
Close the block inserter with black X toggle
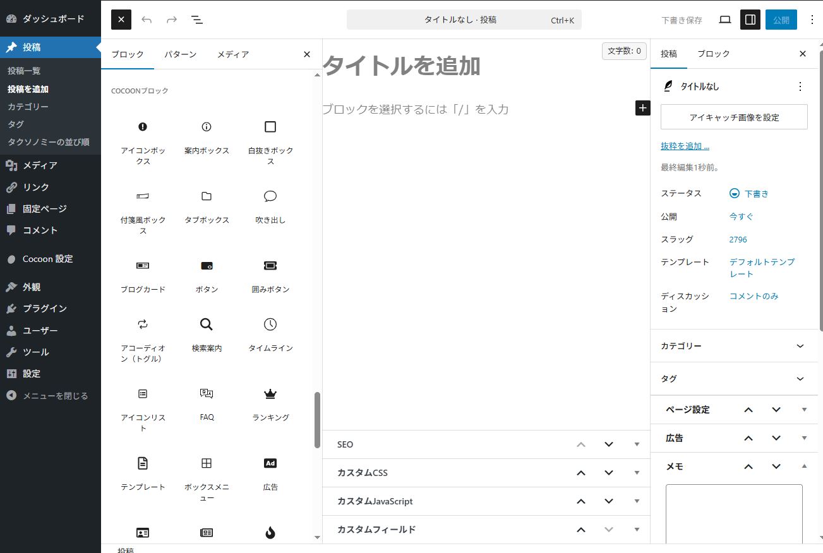(x=121, y=20)
